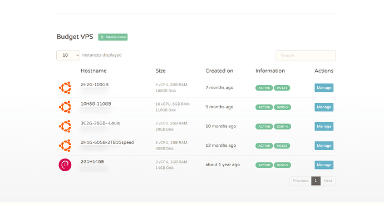Viewport: 384px width, 204px height.
Task: Click the '10 vCPU, 8GB RAM' size text
Action: tap(173, 104)
